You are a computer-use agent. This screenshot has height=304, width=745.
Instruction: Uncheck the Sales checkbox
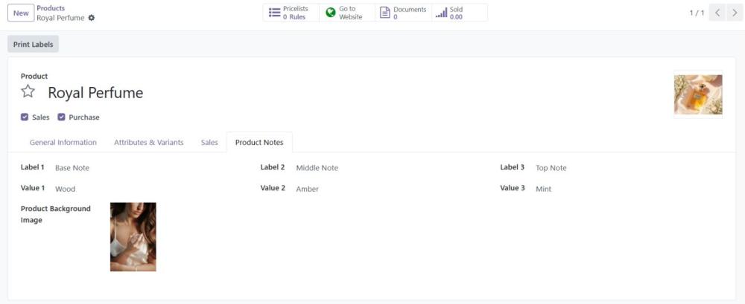25,117
